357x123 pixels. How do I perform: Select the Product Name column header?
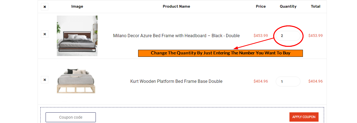pos(176,6)
